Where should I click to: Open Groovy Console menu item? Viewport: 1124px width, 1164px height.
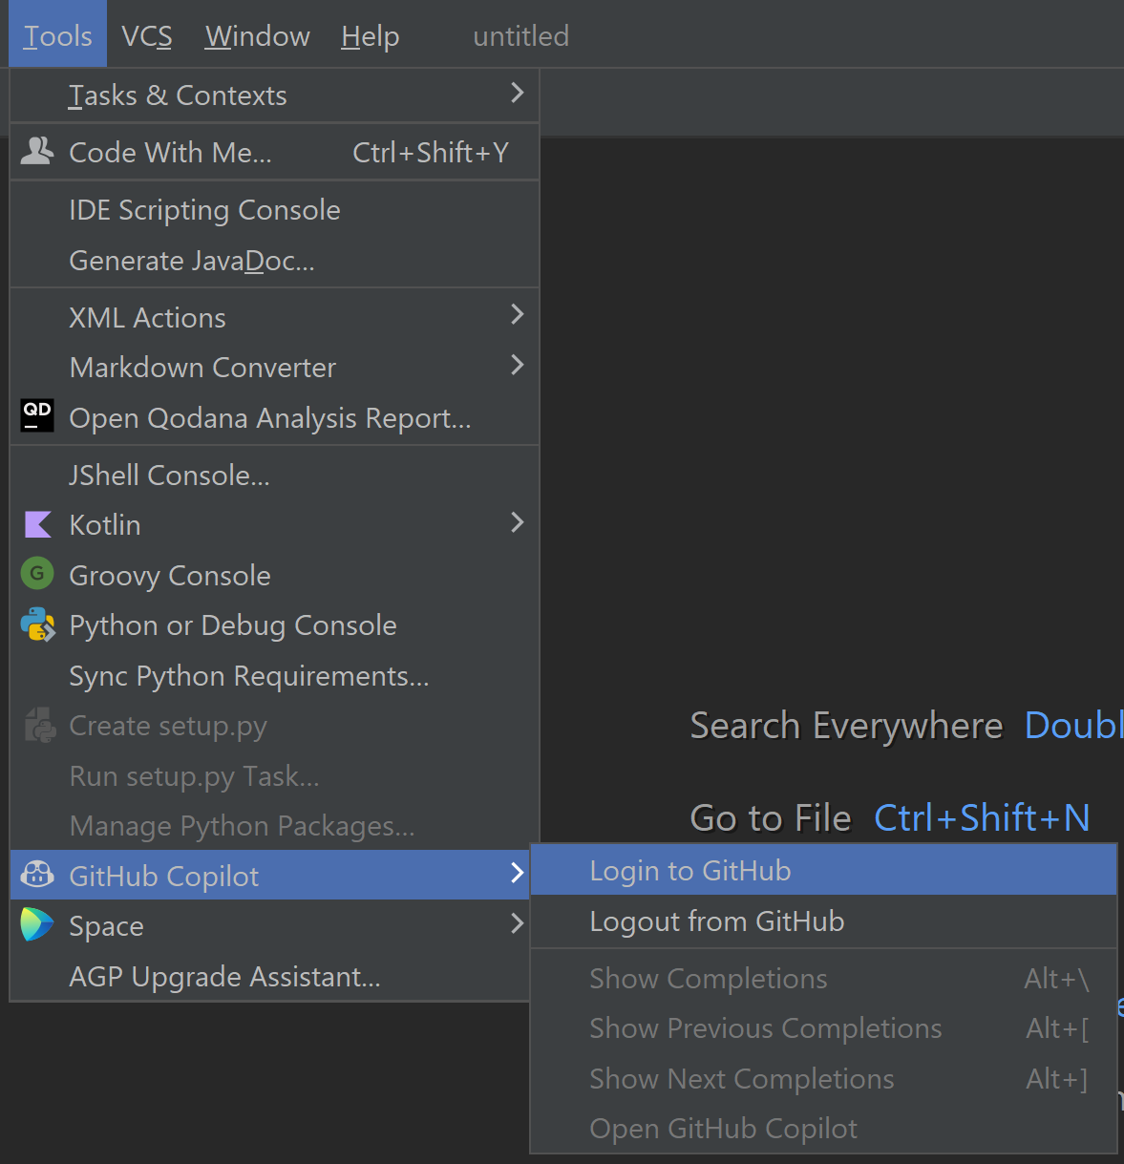click(x=274, y=576)
